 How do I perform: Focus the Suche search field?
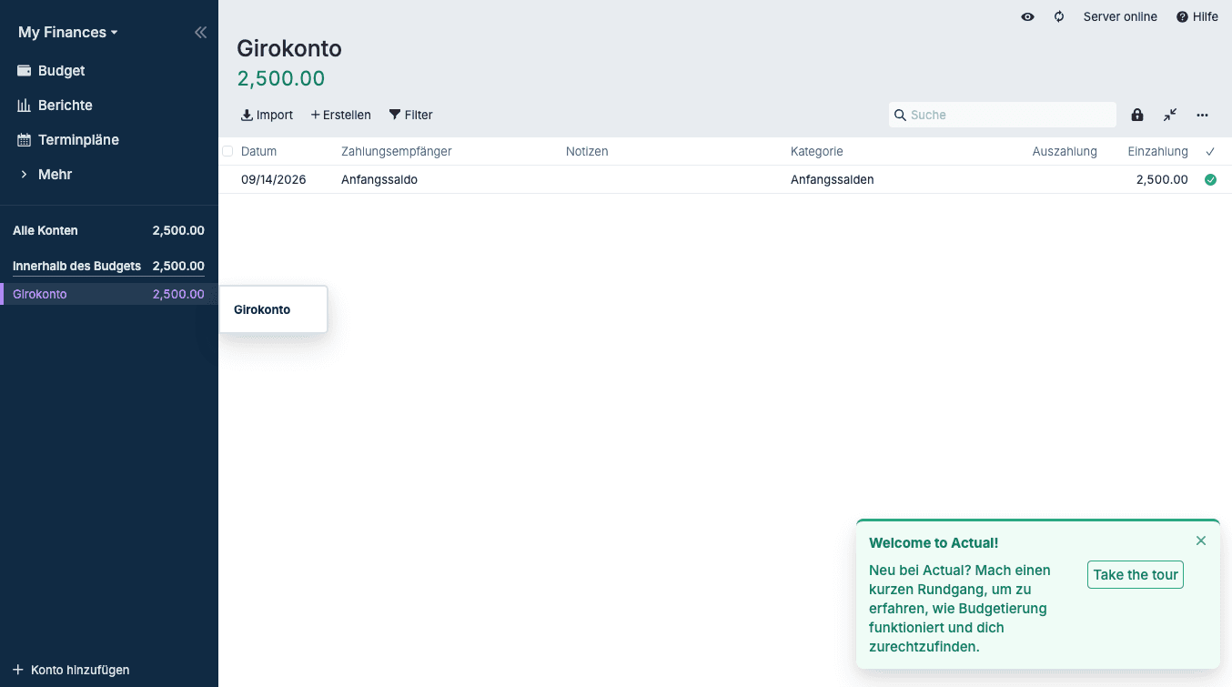point(1003,115)
